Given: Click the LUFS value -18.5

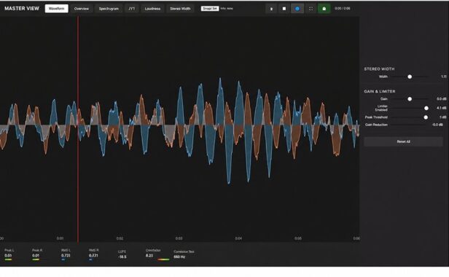Looking at the screenshot, I should [122, 257].
